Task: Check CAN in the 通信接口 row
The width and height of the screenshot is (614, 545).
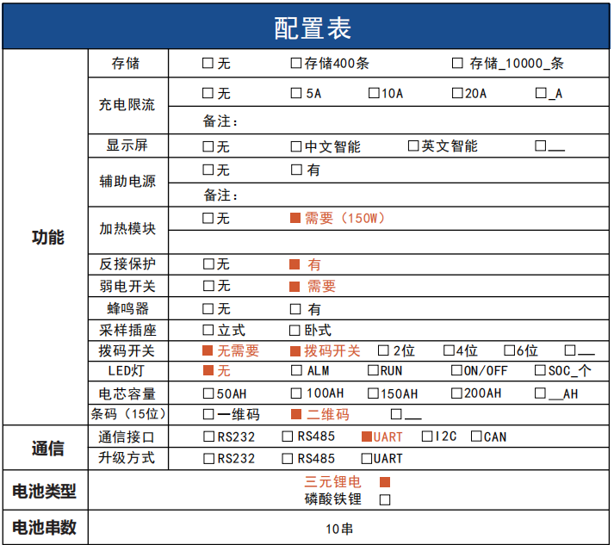Action: [476, 437]
